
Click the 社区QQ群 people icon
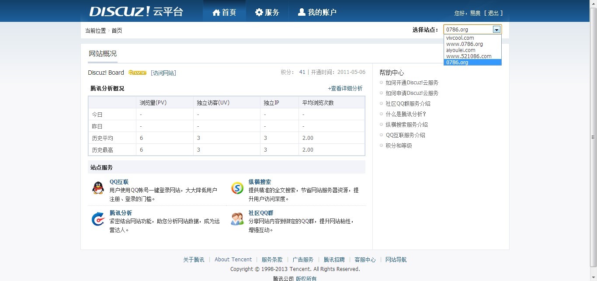(237, 219)
